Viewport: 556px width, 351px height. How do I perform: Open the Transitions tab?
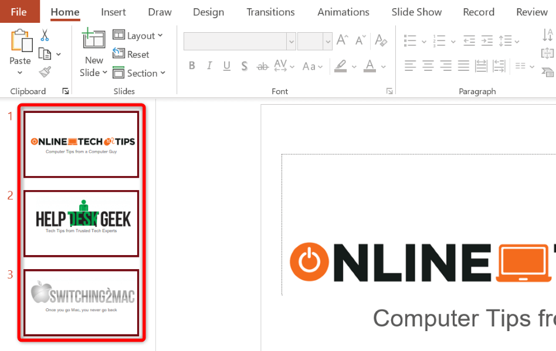point(270,12)
